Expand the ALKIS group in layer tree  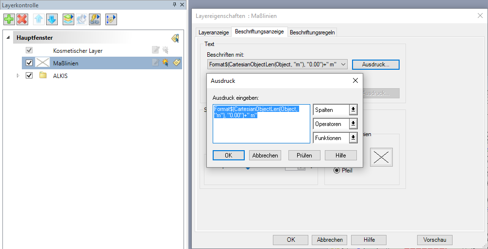(x=18, y=76)
